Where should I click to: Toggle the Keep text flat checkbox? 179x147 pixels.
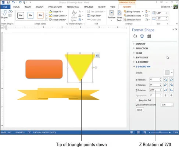[x=137, y=100]
